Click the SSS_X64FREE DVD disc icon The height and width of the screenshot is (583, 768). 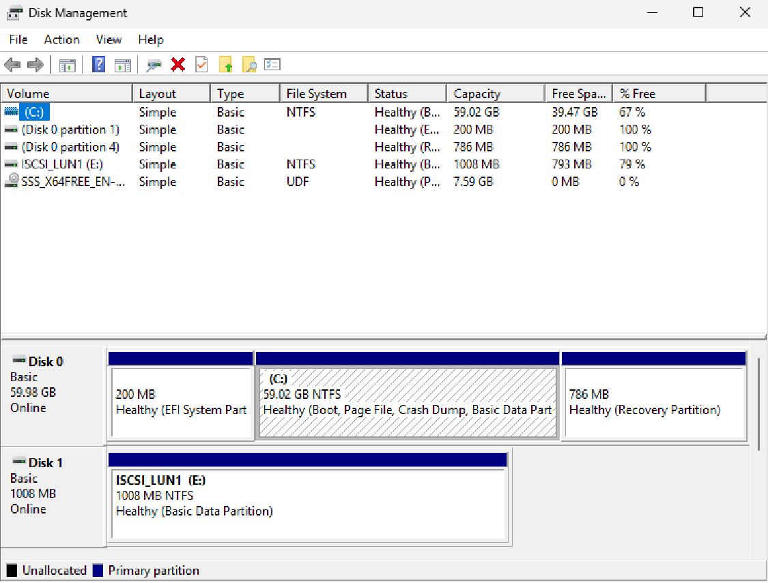coord(12,181)
